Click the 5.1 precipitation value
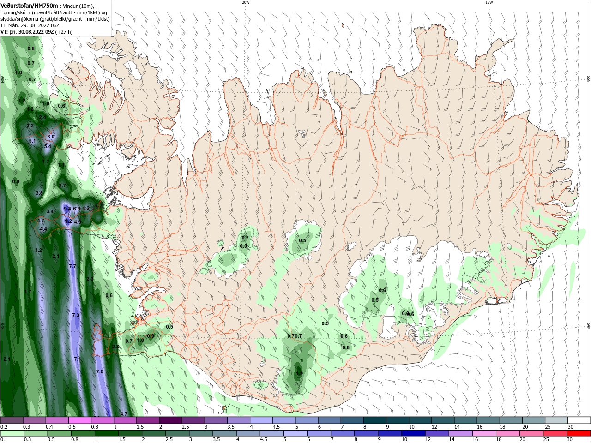Screen dimensions: 591x443 click(32, 141)
